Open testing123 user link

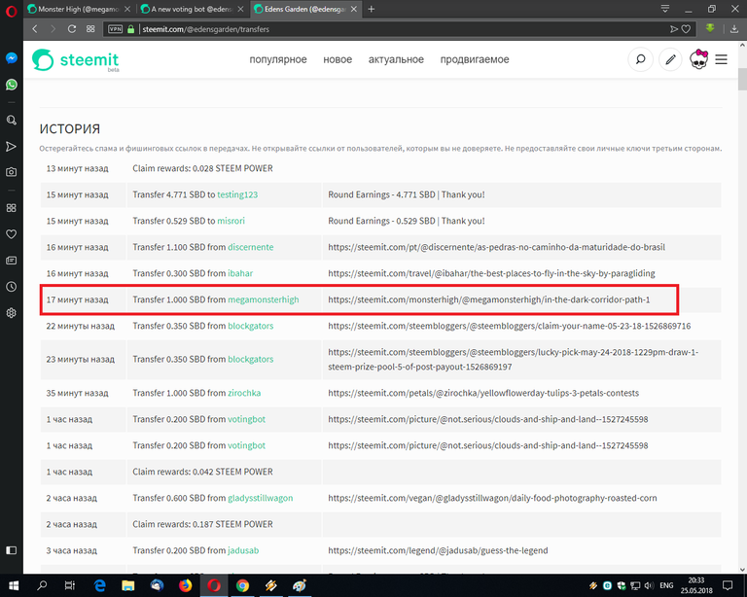[237, 194]
